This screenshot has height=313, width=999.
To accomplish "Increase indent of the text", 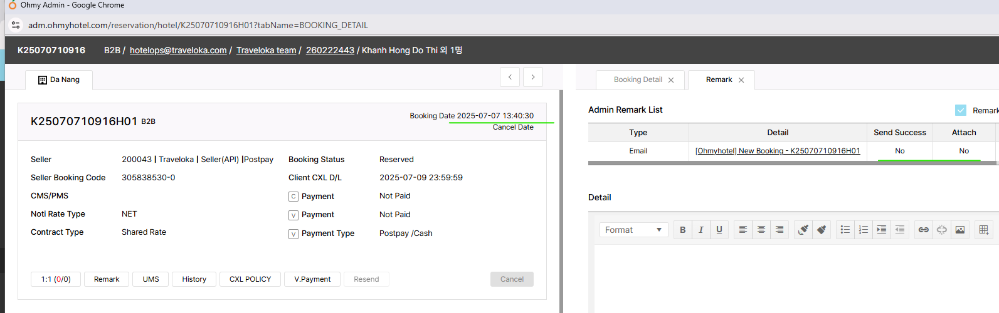I will [882, 230].
